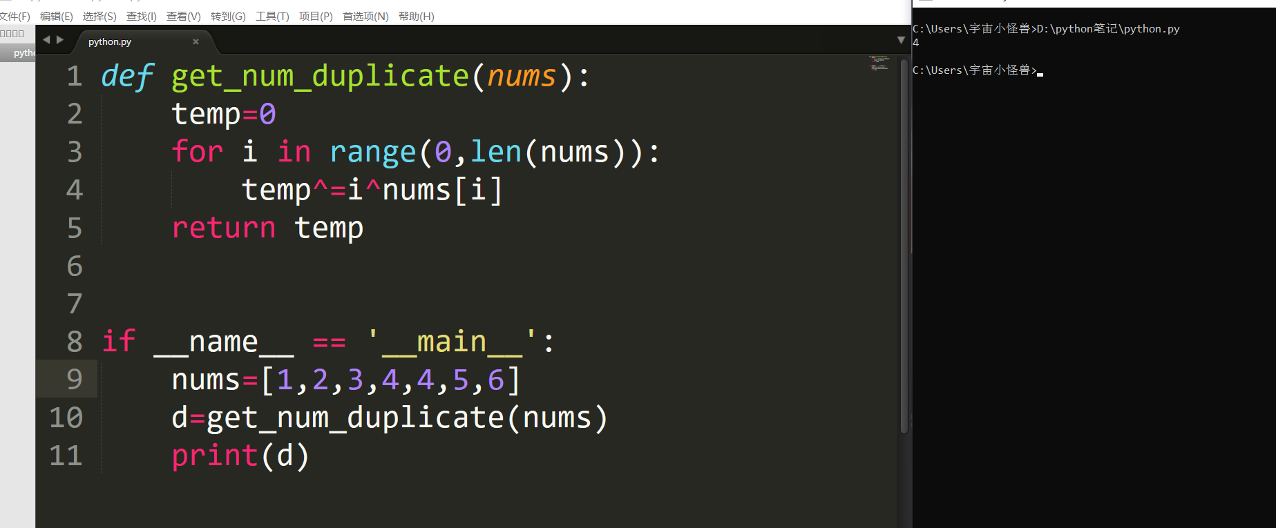This screenshot has height=528, width=1276.
Task: Click the 'nums' parameter in the def line
Action: (x=522, y=76)
